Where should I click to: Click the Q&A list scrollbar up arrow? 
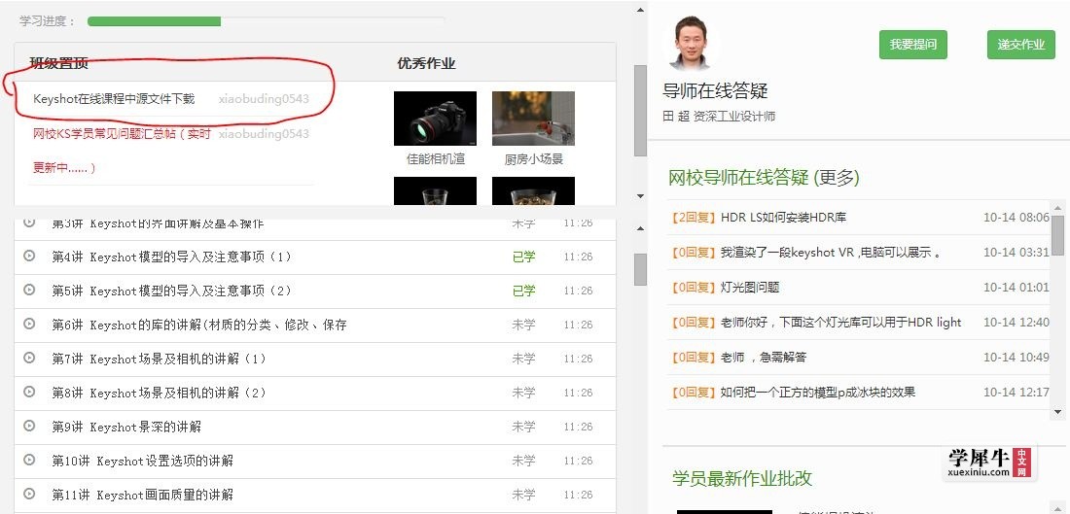[1057, 208]
